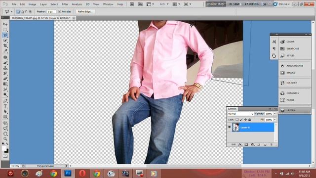Select the Path Selection tool
Screen dimensions: 316x178
(5, 111)
